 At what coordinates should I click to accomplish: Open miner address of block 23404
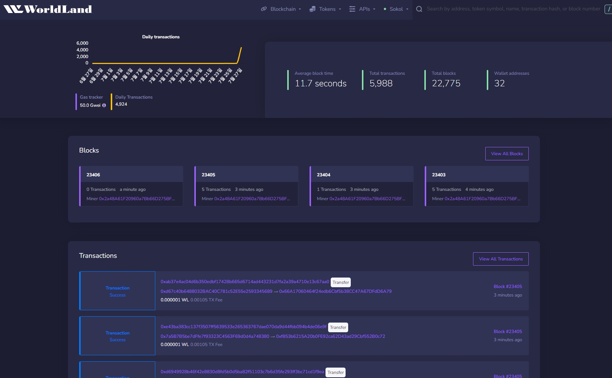(367, 199)
